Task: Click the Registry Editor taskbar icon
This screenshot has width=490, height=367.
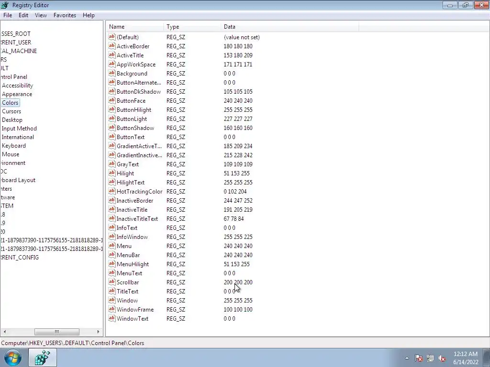Action: coord(43,357)
